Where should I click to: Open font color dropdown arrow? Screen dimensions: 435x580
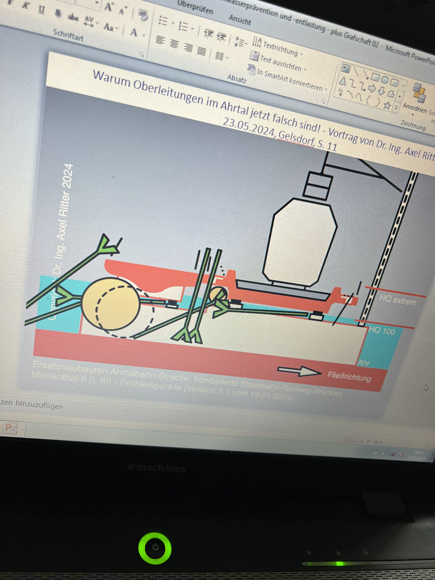[144, 35]
